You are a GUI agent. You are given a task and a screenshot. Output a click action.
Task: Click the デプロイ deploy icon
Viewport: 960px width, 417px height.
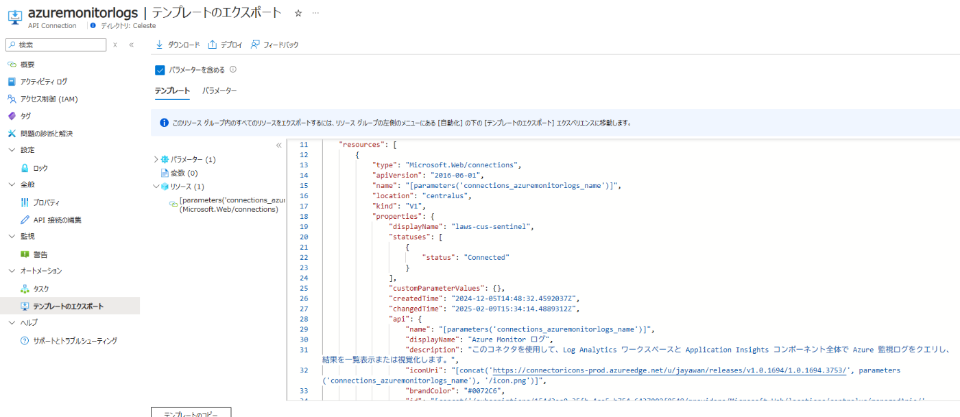click(213, 45)
